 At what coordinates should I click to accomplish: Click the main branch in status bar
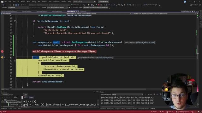tap(170, 112)
